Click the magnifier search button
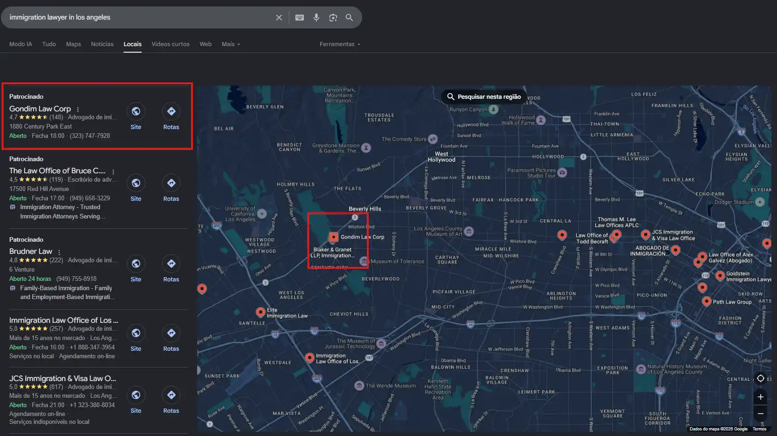The width and height of the screenshot is (777, 436). point(349,18)
